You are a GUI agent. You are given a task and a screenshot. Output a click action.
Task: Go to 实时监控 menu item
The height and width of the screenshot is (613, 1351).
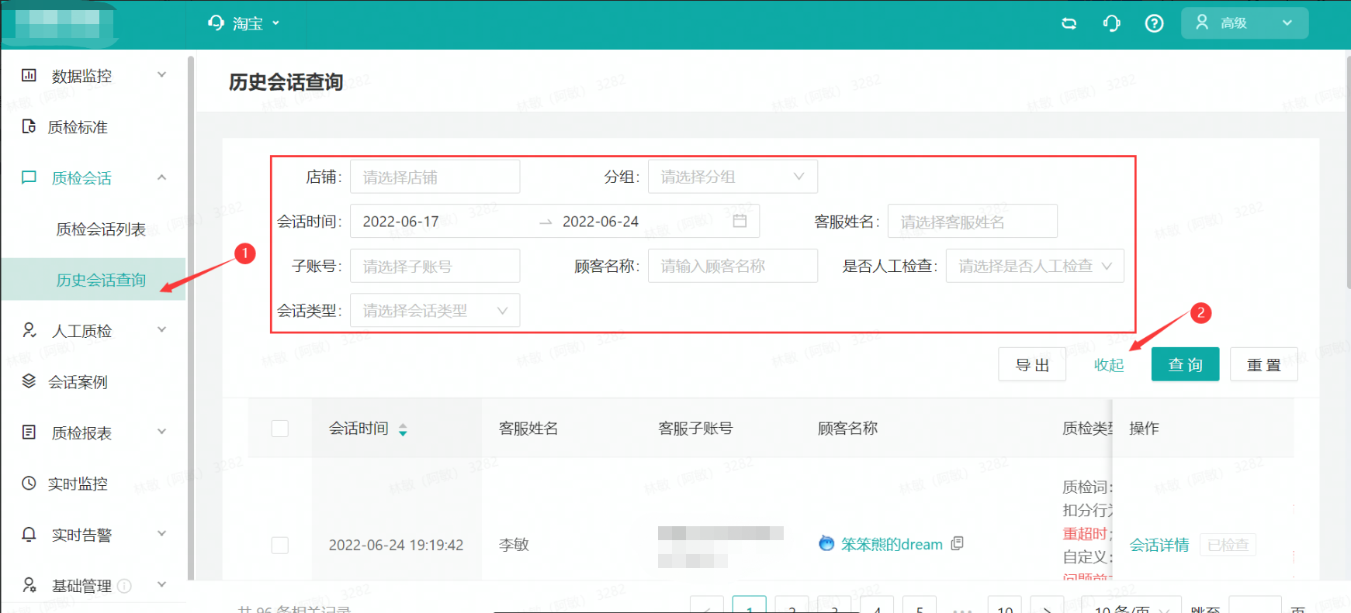[78, 484]
